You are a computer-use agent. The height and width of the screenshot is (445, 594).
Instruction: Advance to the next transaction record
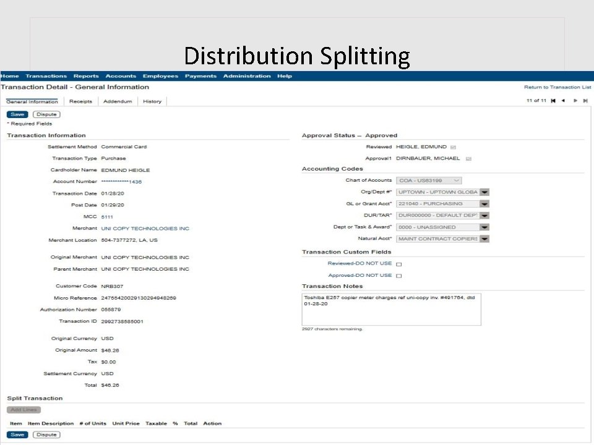pyautogui.click(x=575, y=101)
